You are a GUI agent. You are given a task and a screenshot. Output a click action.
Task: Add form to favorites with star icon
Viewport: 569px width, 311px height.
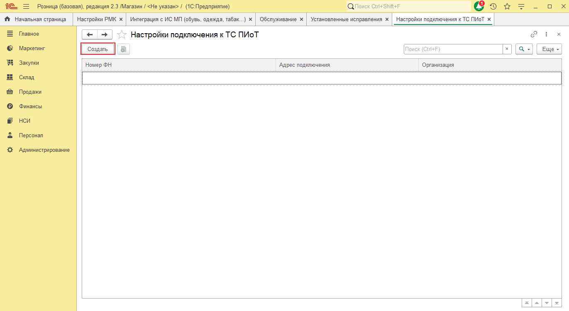[x=122, y=35]
